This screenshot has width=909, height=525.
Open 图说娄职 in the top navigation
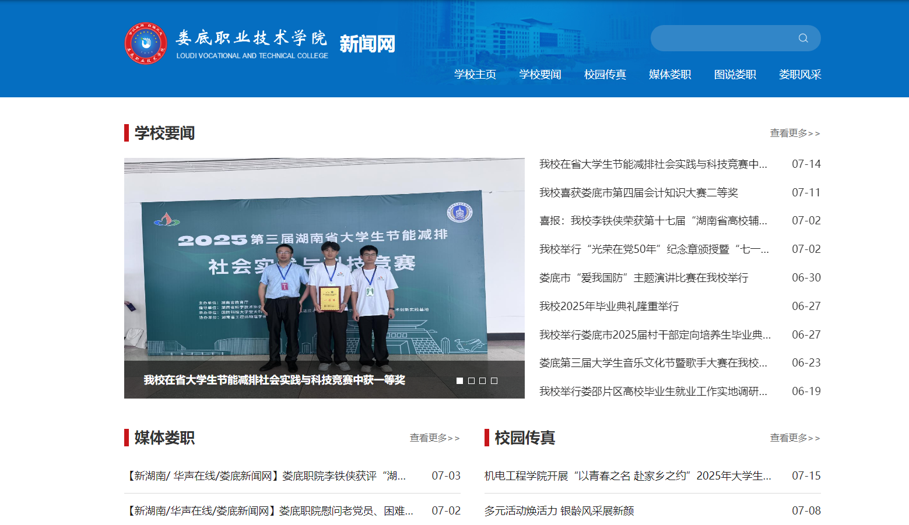tap(735, 75)
